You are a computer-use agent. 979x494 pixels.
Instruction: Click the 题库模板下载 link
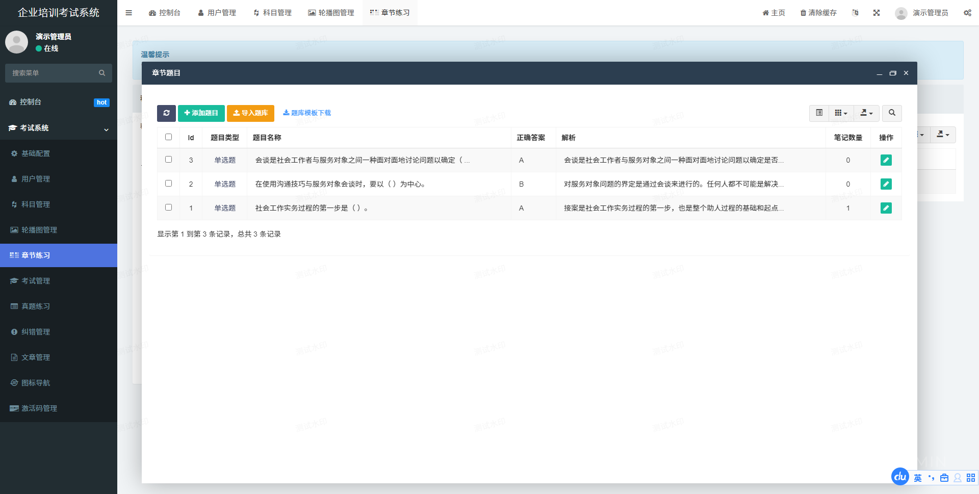(307, 113)
